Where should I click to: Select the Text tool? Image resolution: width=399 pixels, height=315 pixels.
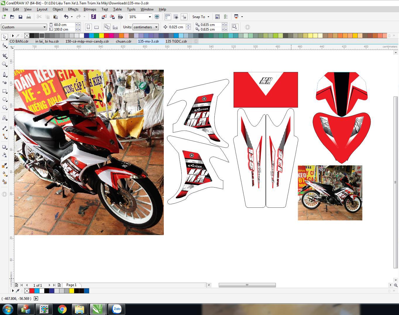point(4,118)
